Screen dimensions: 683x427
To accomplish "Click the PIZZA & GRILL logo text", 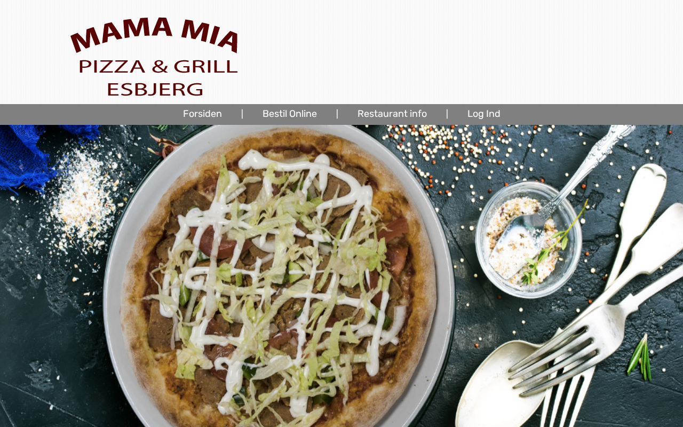I will coord(158,67).
